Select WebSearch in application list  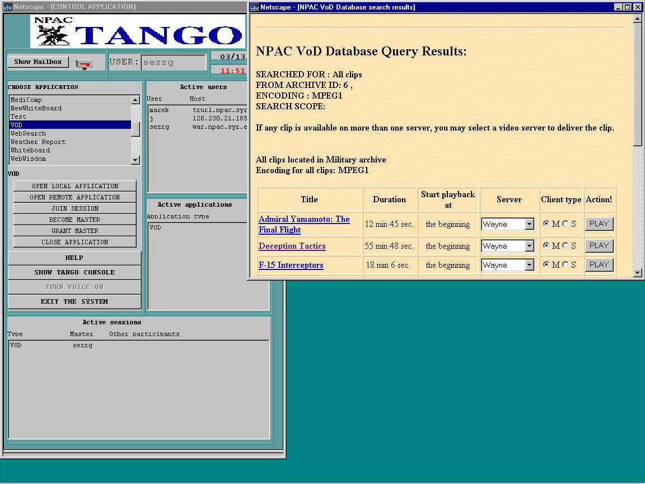(x=70, y=133)
